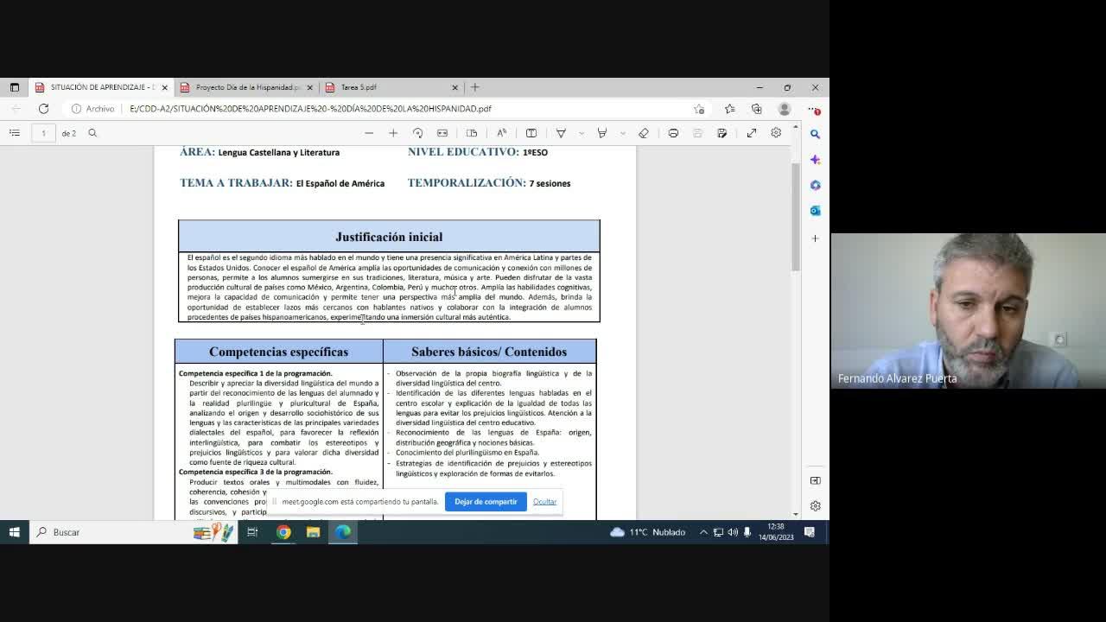Open Google Chrome from the taskbar
1106x622 pixels.
click(283, 532)
